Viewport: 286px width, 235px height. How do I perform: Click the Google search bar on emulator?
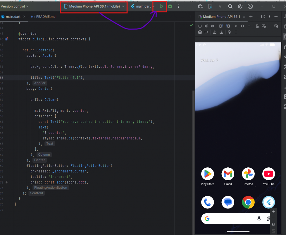tap(232, 219)
